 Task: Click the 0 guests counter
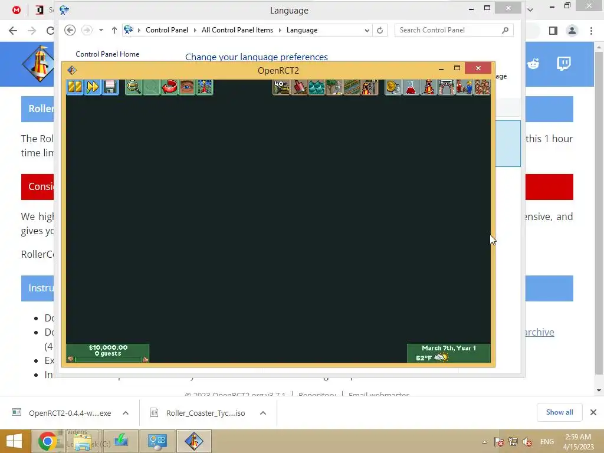coord(108,354)
